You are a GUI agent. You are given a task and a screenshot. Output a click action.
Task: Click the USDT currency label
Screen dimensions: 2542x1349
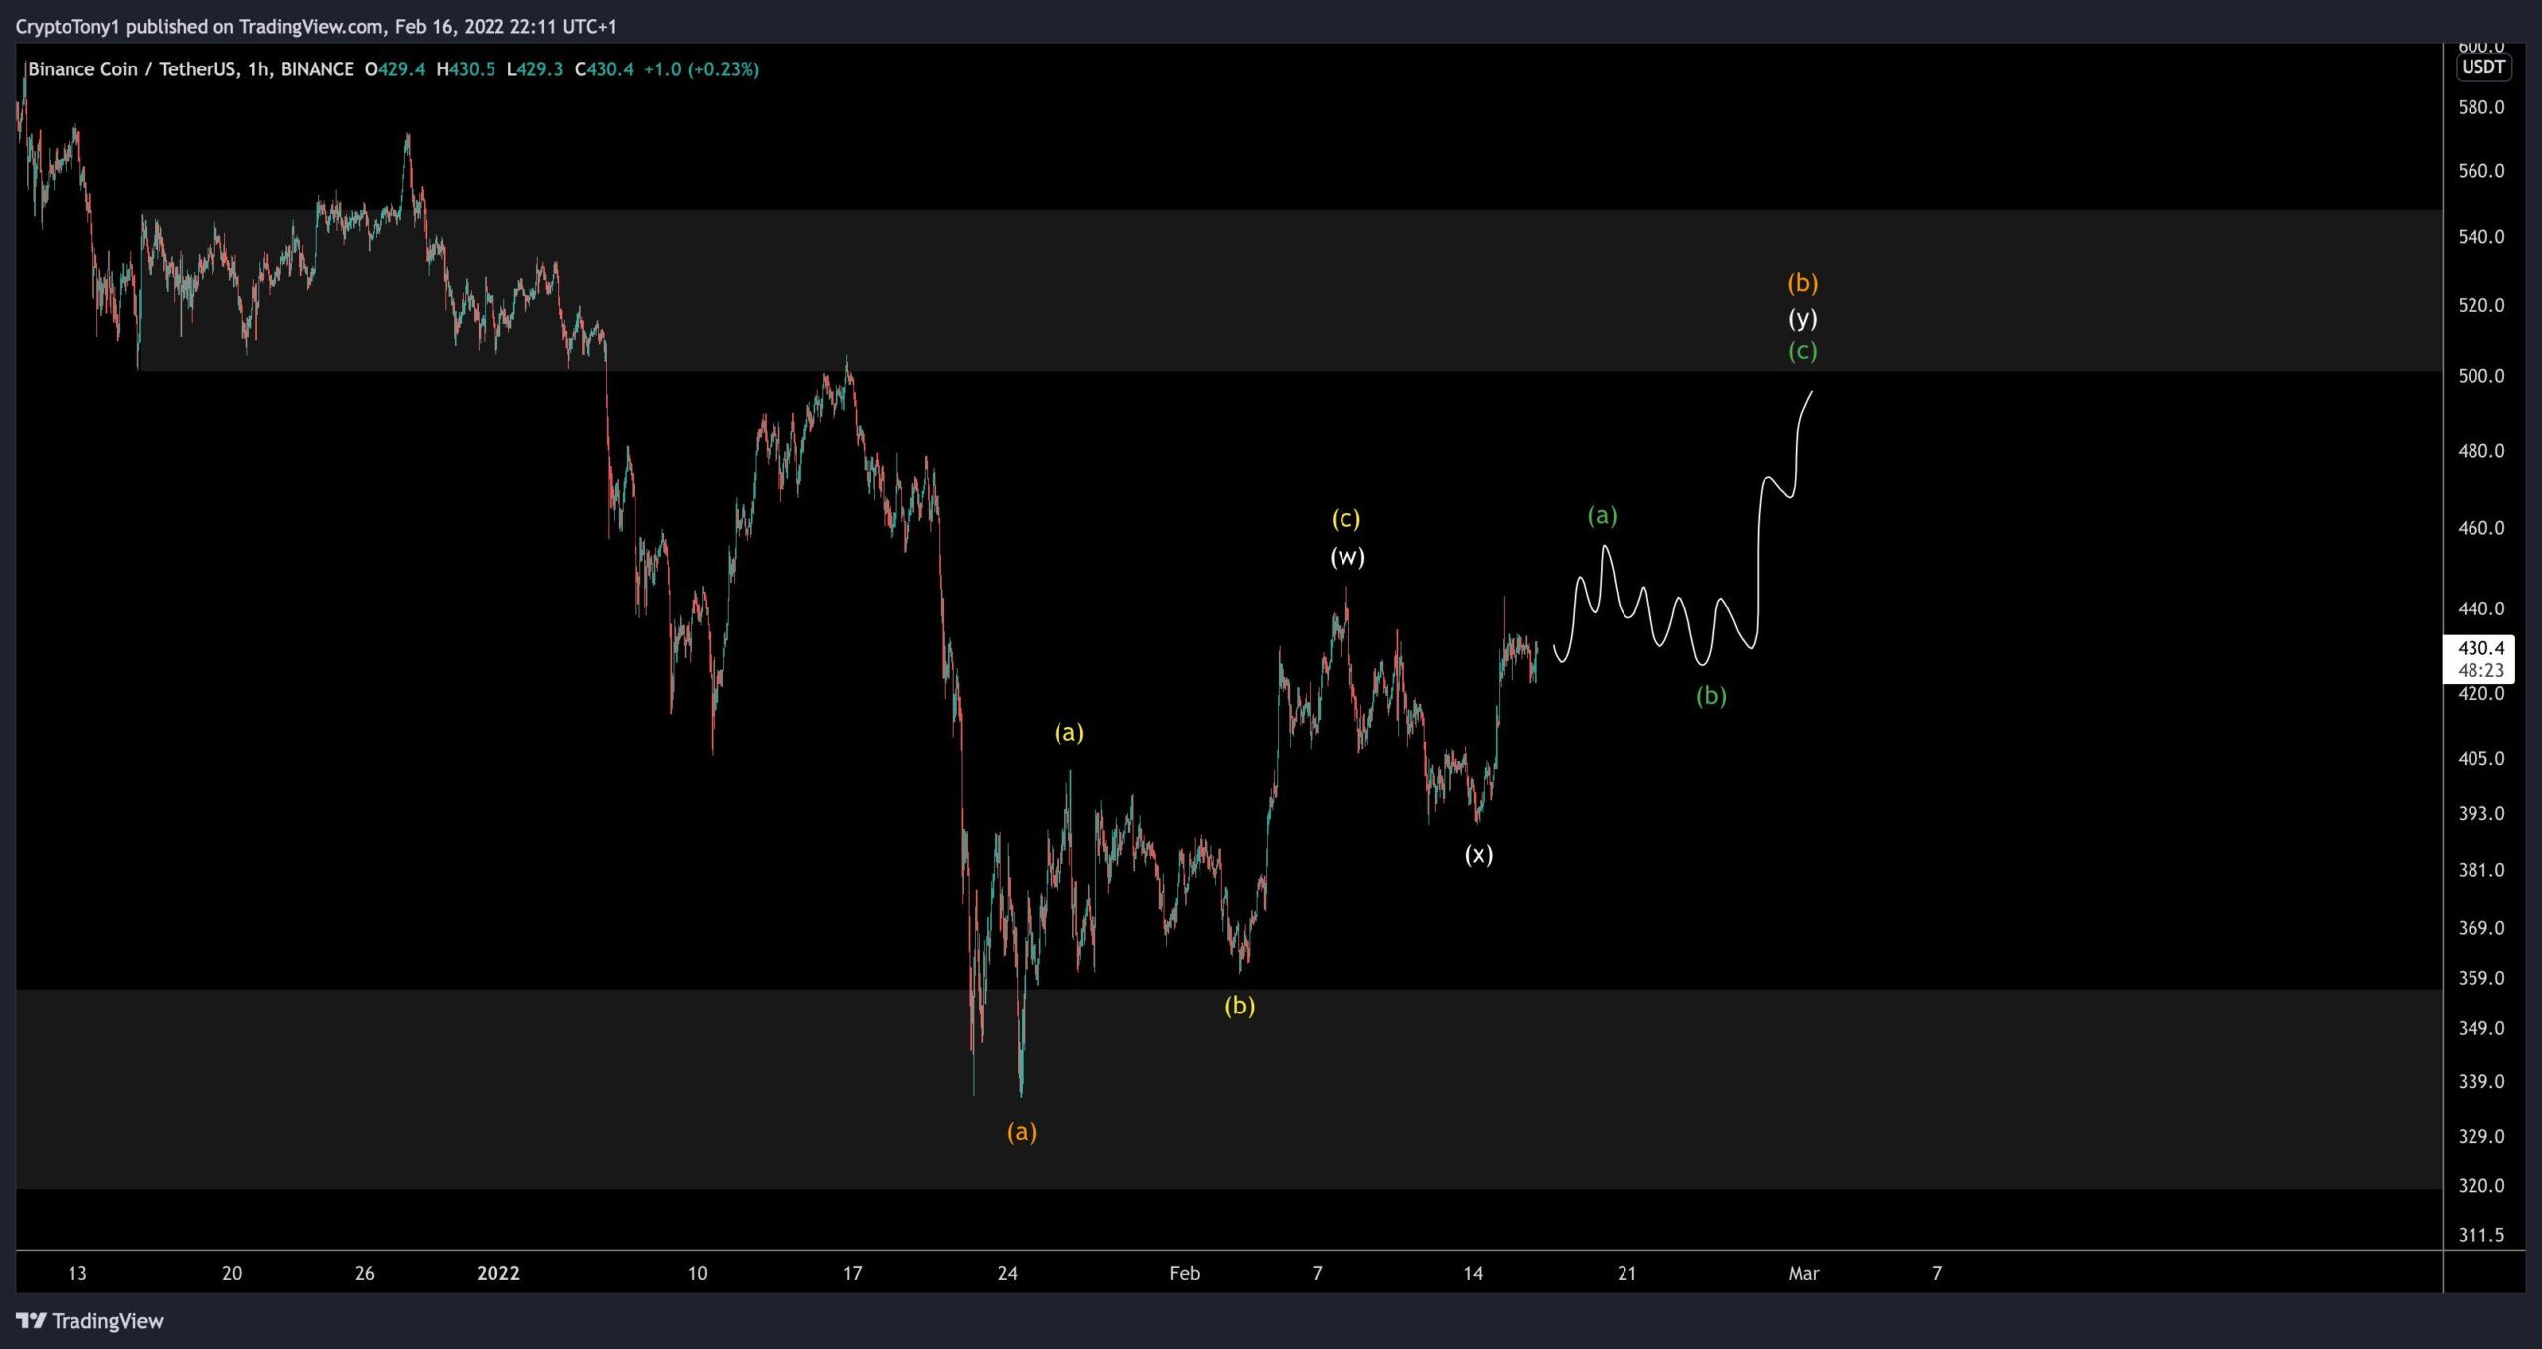click(2482, 67)
